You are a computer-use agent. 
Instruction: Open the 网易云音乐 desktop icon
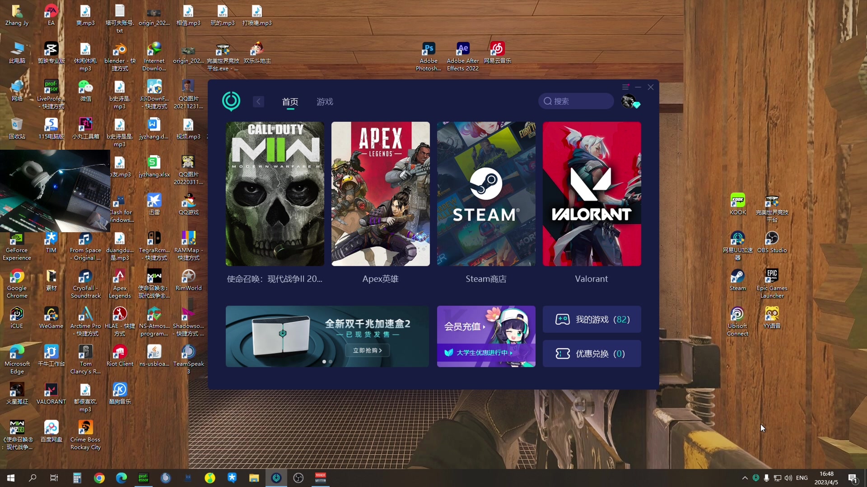tap(497, 53)
